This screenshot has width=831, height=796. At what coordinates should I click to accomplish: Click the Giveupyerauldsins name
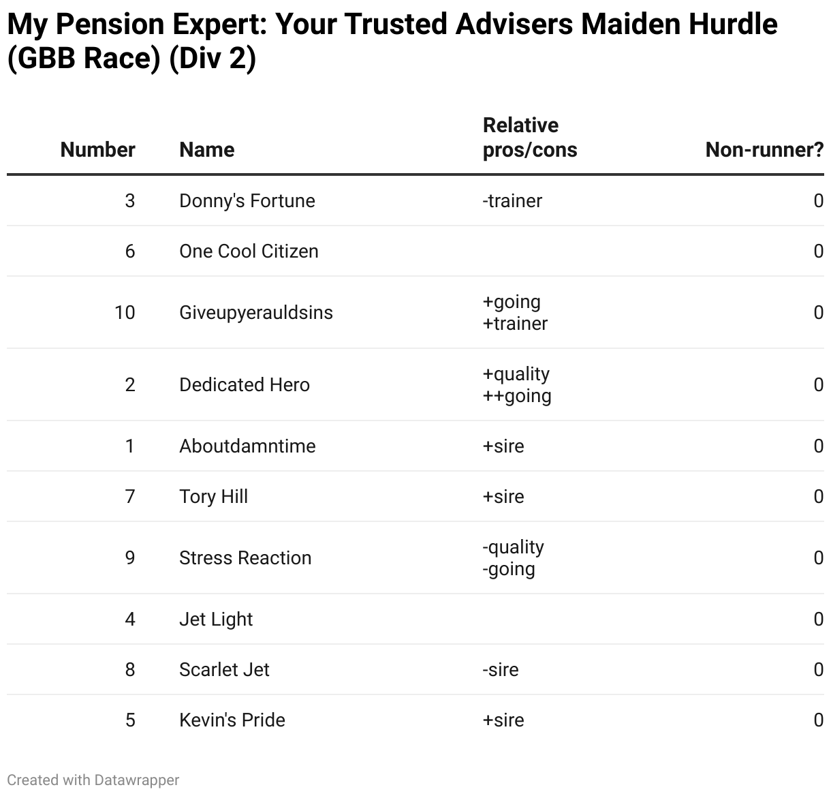[256, 313]
